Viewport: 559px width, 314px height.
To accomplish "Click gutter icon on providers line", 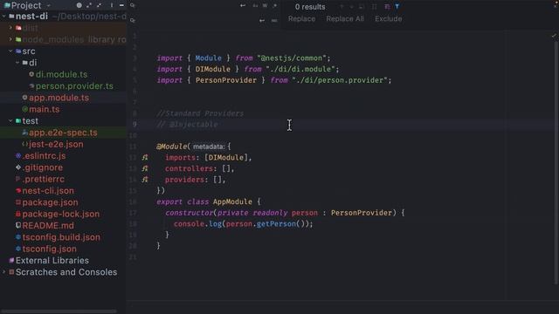I will [x=145, y=180].
